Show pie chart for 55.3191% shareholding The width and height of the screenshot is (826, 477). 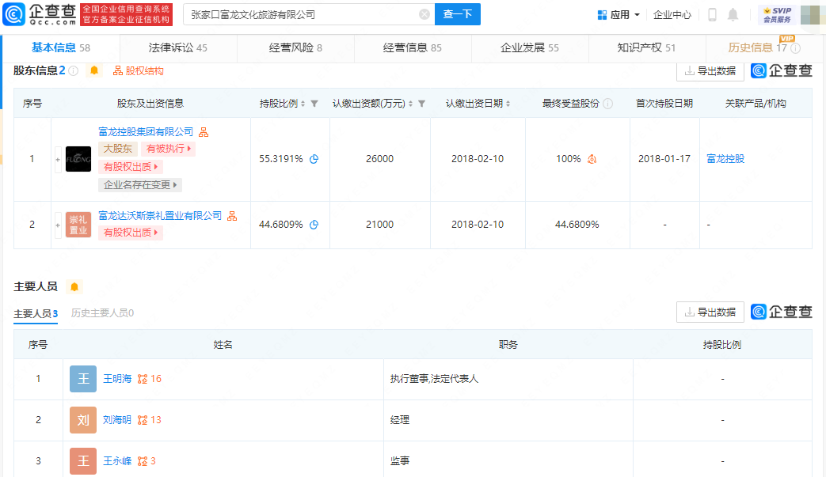tap(314, 159)
